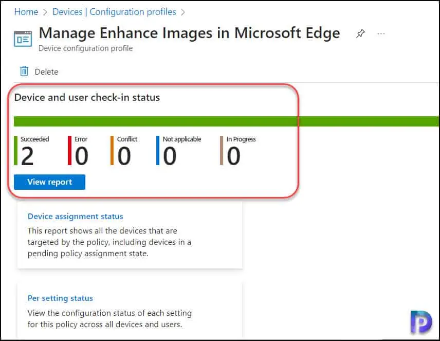Click the 'Device configuration profile' subtitle
Image resolution: width=440 pixels, height=341 pixels.
[x=86, y=48]
